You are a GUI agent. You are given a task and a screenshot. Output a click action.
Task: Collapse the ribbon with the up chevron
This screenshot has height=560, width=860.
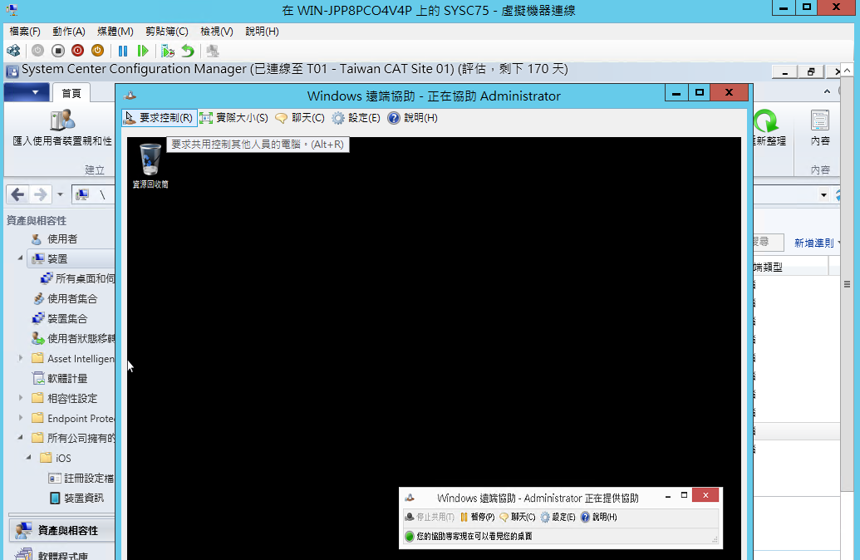coord(827,91)
